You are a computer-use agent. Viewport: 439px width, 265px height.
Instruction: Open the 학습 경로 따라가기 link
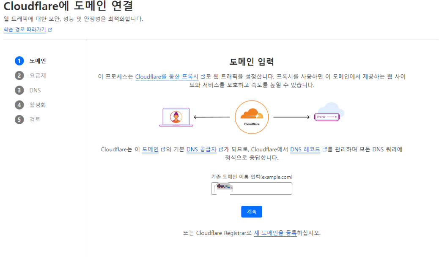[x=25, y=30]
